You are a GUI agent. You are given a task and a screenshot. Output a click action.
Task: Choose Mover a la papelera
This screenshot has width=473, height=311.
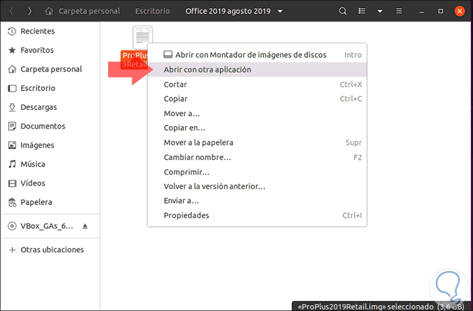tap(199, 142)
